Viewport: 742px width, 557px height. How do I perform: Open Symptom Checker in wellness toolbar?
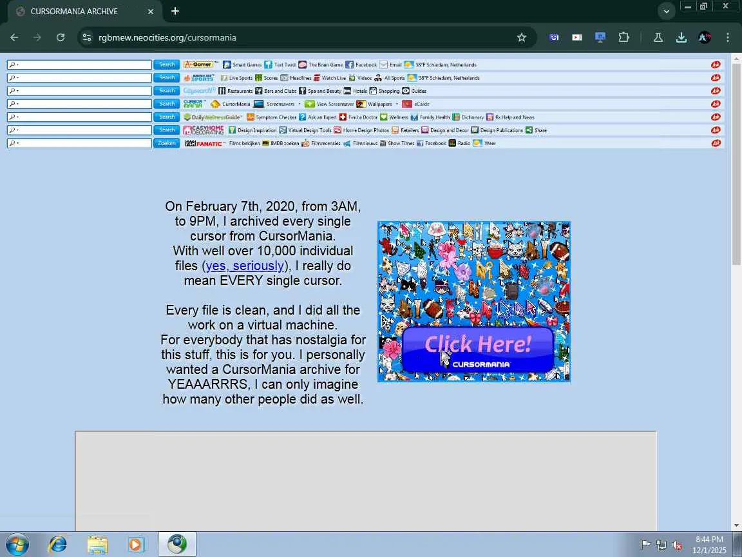pyautogui.click(x=272, y=117)
